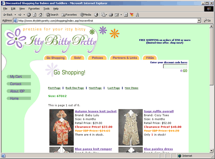Click the Edit page toolbar icon
The height and width of the screenshot is (159, 215).
[x=117, y=15]
